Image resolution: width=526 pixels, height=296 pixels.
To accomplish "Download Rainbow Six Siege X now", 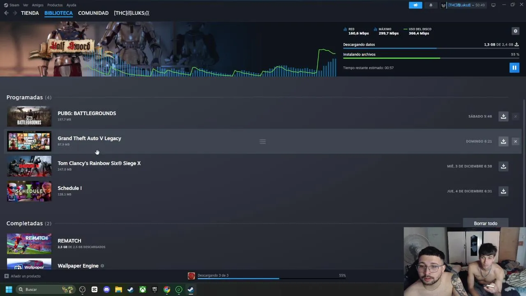I will point(503,166).
